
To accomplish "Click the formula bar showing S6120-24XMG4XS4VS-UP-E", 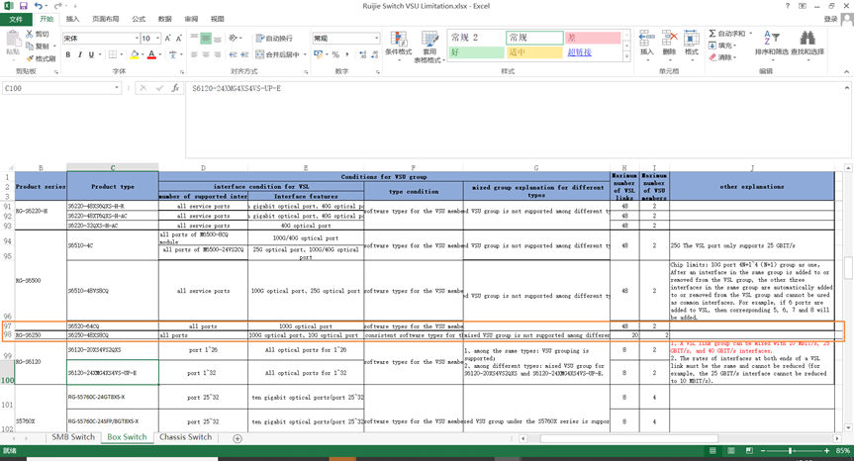I will (x=495, y=88).
